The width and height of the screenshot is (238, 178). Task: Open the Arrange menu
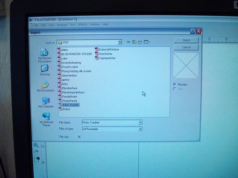tap(62, 25)
